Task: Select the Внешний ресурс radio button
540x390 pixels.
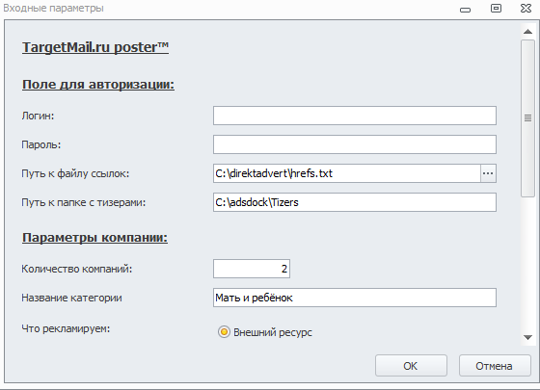Action: pos(224,332)
